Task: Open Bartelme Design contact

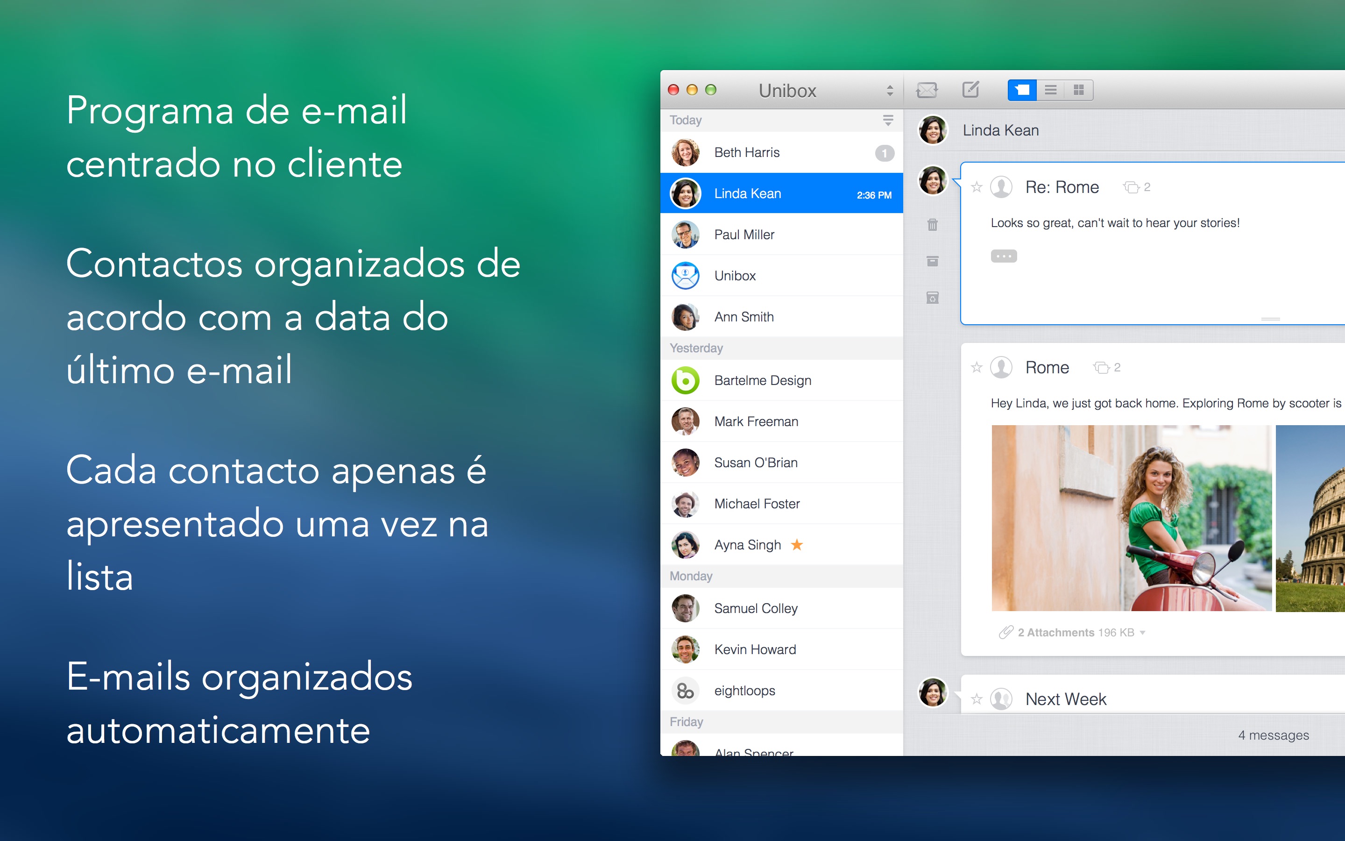Action: (x=781, y=380)
